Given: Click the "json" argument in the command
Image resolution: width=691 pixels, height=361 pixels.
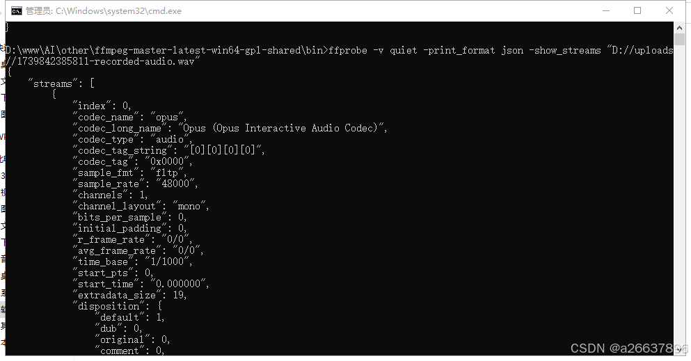Looking at the screenshot, I should [512, 50].
